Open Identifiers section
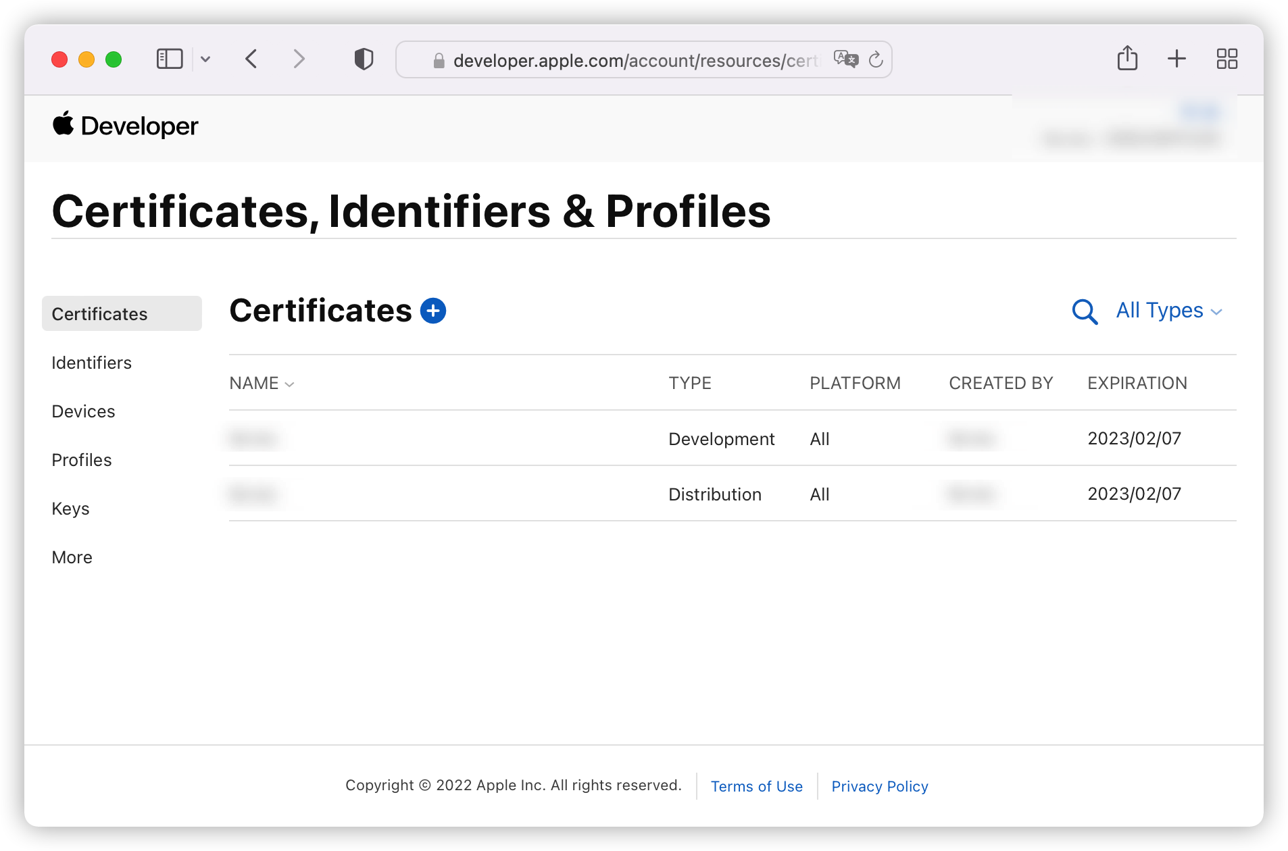Viewport: 1288px width, 851px height. pyautogui.click(x=92, y=363)
